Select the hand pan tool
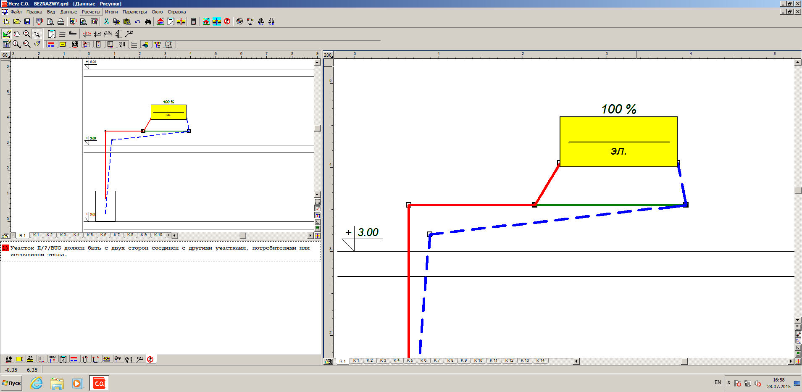This screenshot has width=802, height=392. point(17,34)
